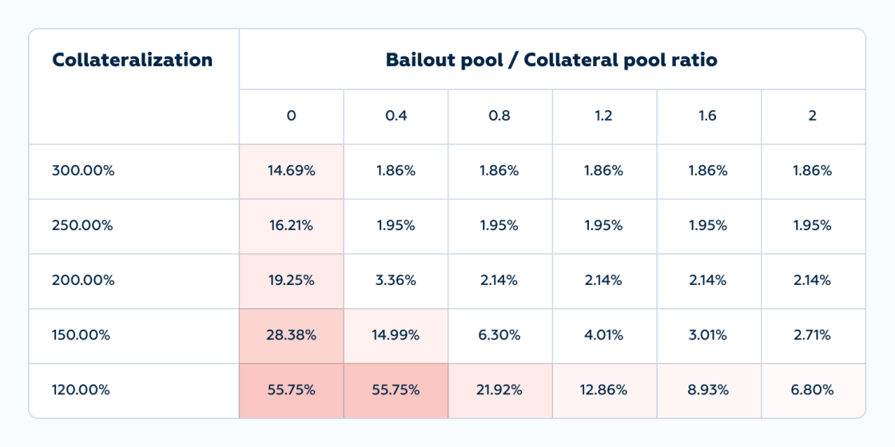The height and width of the screenshot is (447, 895).
Task: Select the 6.30% cell
Action: click(x=499, y=336)
